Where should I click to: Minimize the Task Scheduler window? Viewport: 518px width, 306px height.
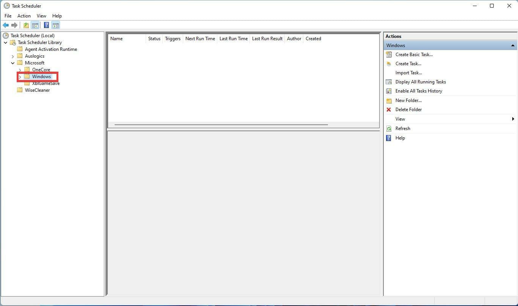475,6
